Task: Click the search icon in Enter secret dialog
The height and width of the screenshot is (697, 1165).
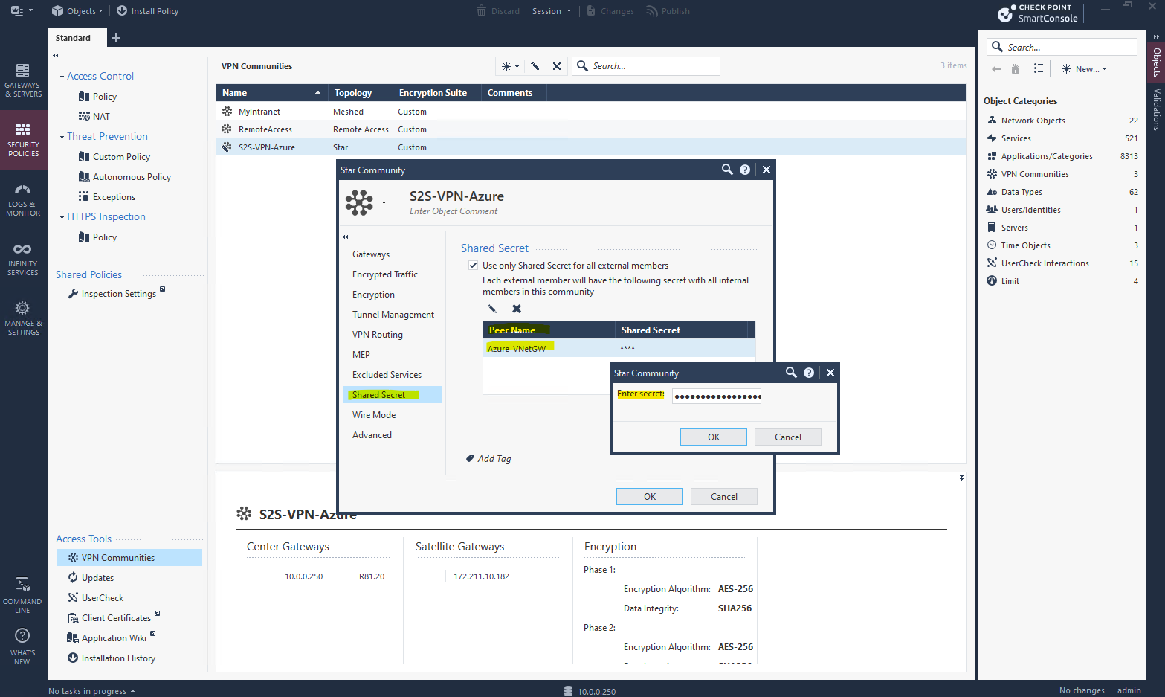Action: click(791, 373)
